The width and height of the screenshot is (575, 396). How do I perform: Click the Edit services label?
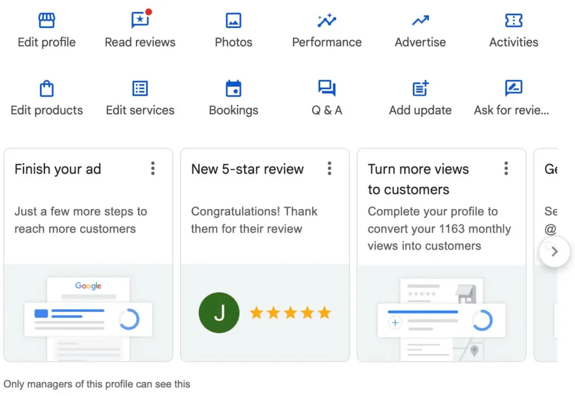(140, 110)
